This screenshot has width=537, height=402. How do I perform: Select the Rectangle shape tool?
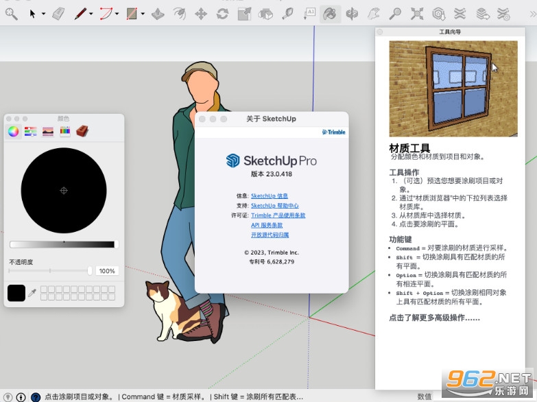132,14
